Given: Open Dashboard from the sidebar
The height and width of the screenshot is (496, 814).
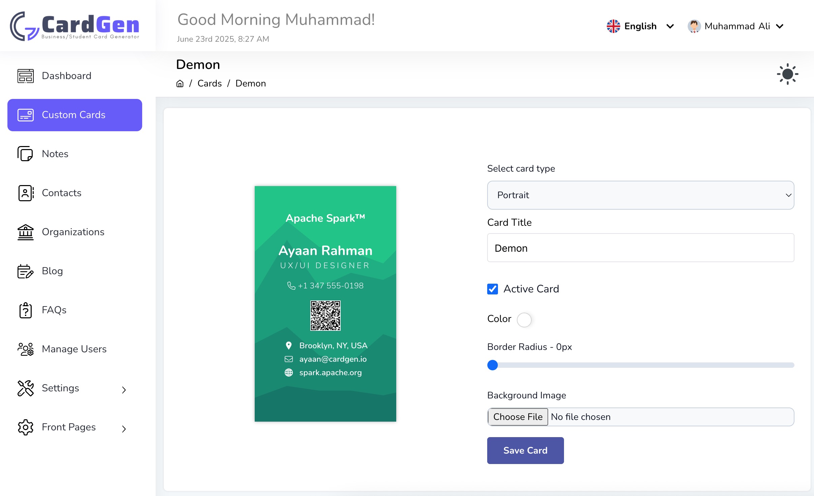Looking at the screenshot, I should click(x=75, y=76).
